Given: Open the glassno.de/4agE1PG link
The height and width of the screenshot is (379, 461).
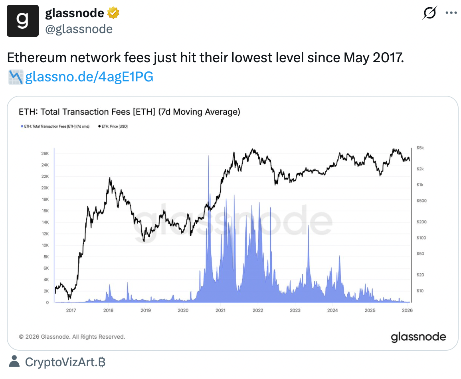Looking at the screenshot, I should pos(88,77).
